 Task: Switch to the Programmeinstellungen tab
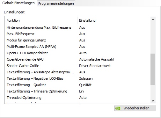[56, 4]
